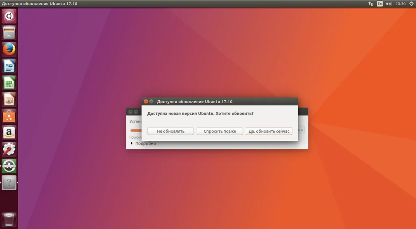Image resolution: width=416 pixels, height=229 pixels.
Task: Minimize the background updater window
Action: point(136,112)
